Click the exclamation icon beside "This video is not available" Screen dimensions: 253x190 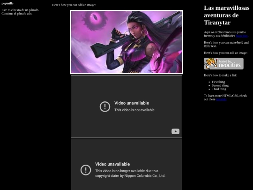(105, 106)
